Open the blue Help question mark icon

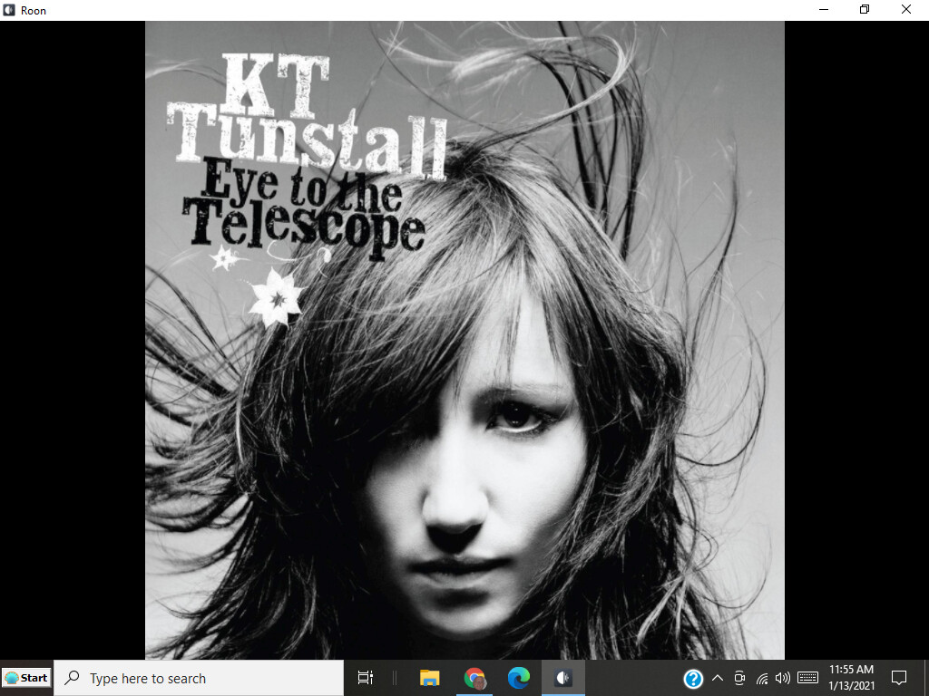(692, 678)
